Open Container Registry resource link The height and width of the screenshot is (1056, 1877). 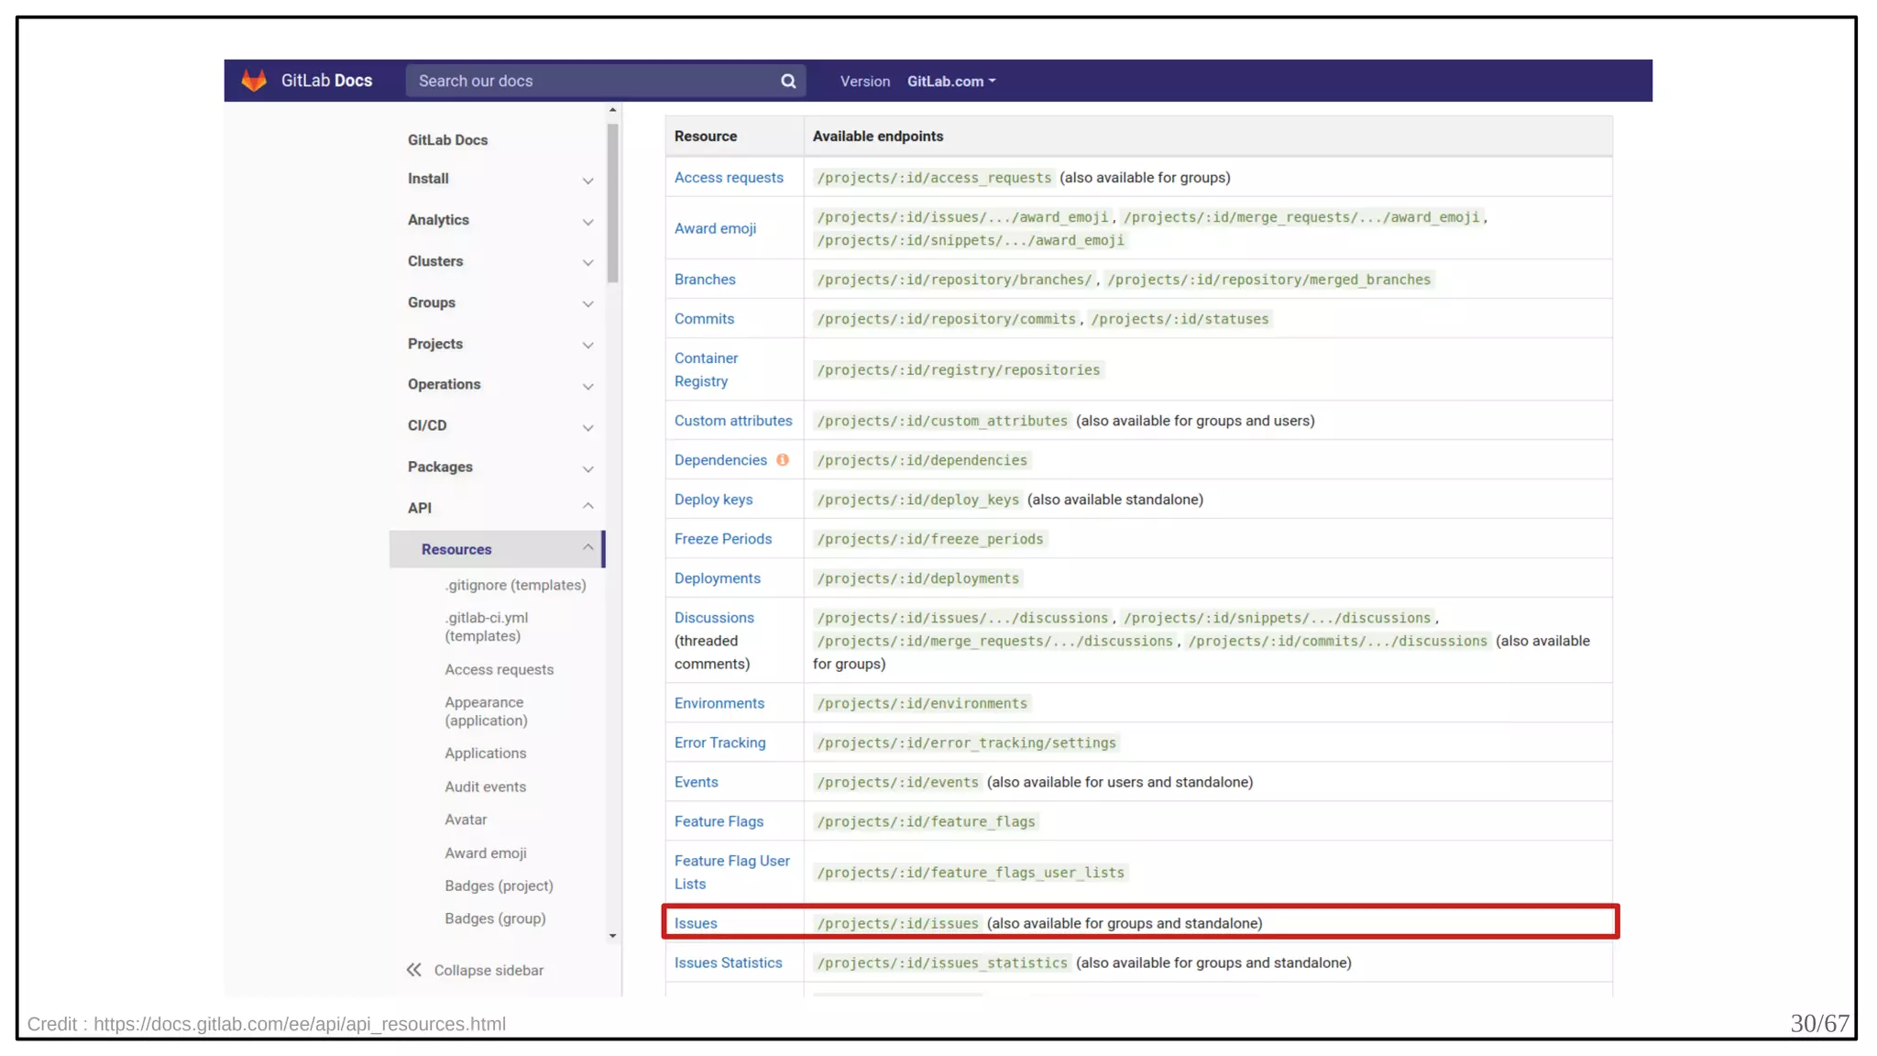coord(706,369)
